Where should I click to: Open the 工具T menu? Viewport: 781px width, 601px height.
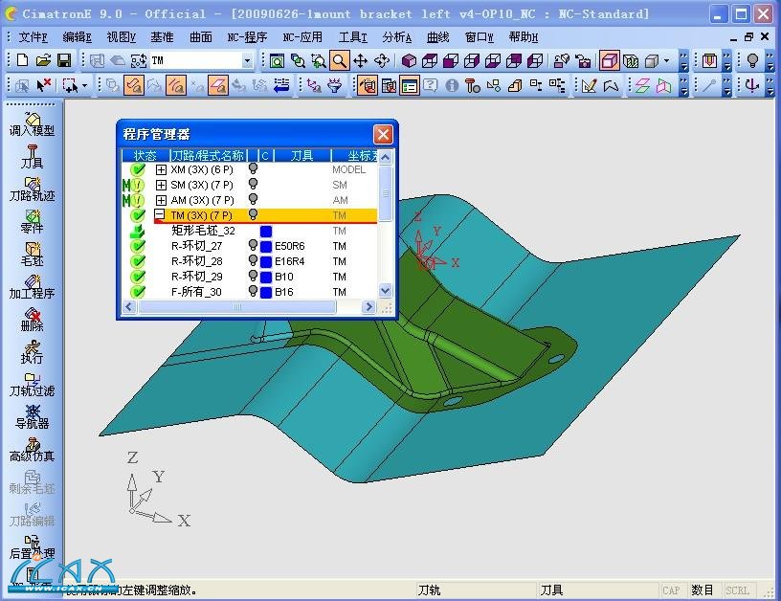352,37
